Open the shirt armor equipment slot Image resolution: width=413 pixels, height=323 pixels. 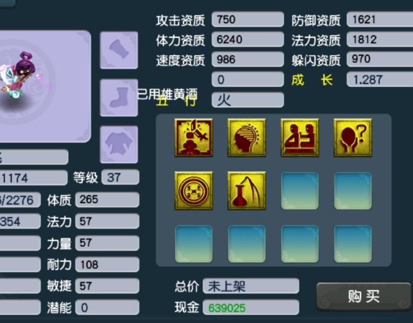(x=119, y=145)
